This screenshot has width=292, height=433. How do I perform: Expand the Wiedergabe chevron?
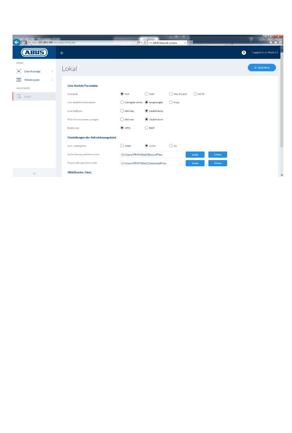coord(52,80)
